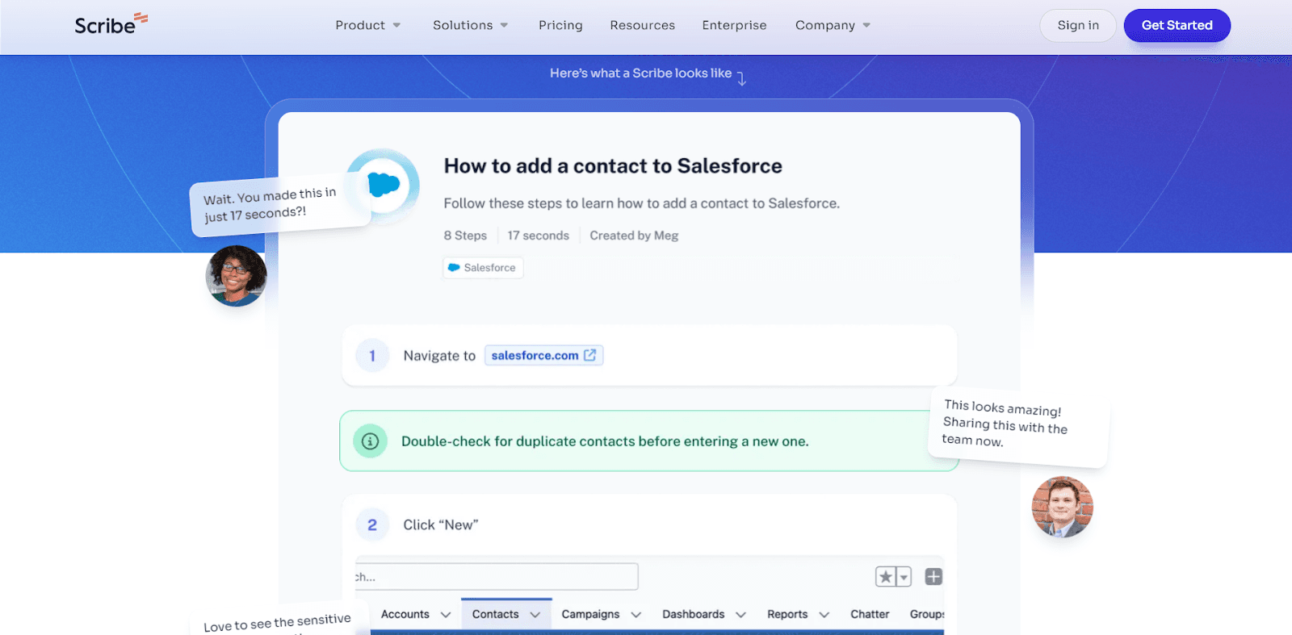Click the '17 seconds' text
This screenshot has height=635, width=1292.
coord(539,236)
